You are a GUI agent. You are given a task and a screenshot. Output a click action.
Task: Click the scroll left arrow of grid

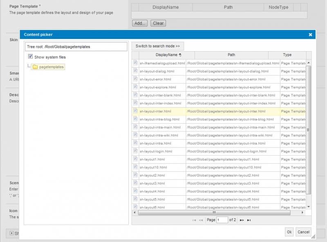coord(134,213)
